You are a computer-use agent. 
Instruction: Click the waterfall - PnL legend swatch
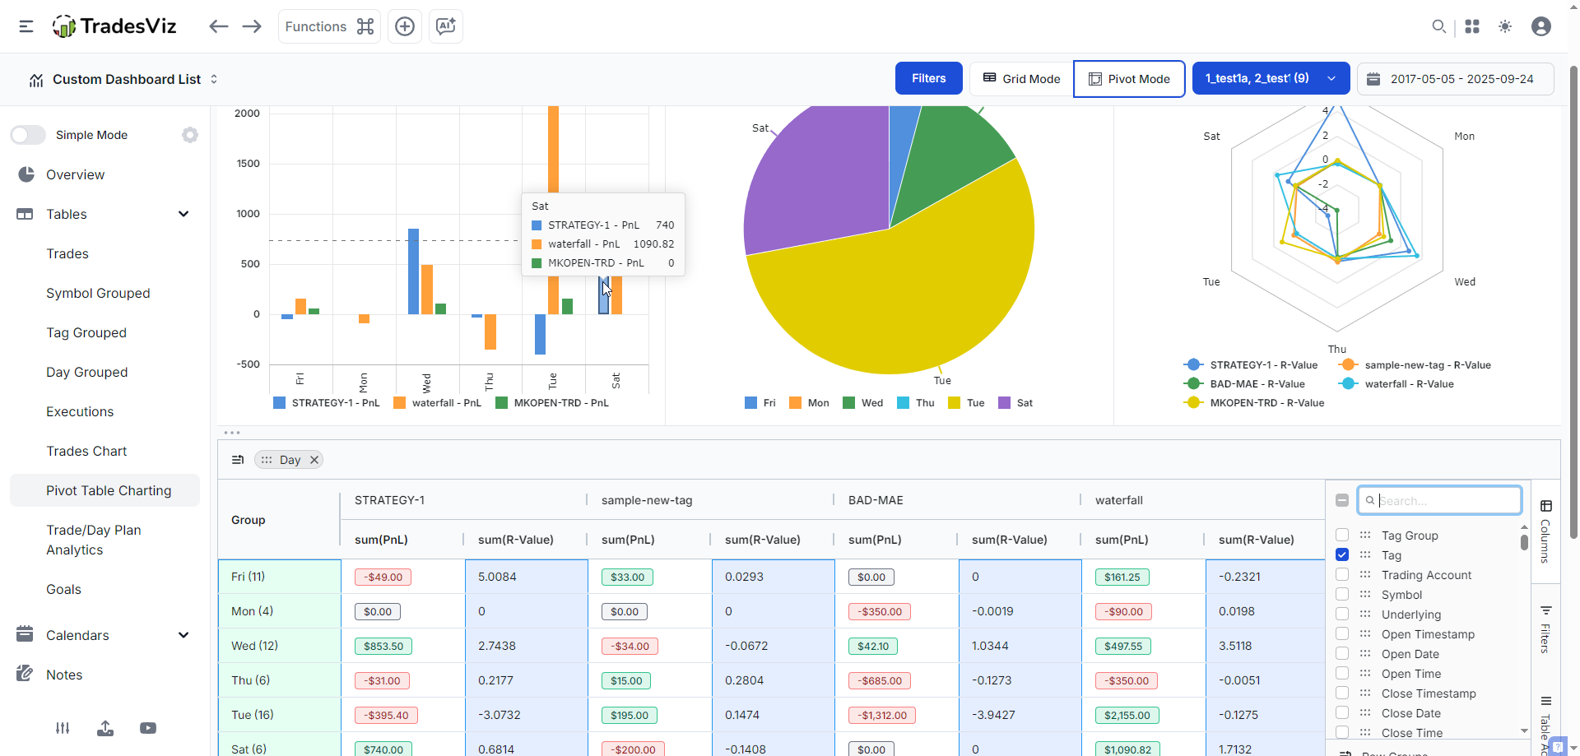click(x=400, y=403)
